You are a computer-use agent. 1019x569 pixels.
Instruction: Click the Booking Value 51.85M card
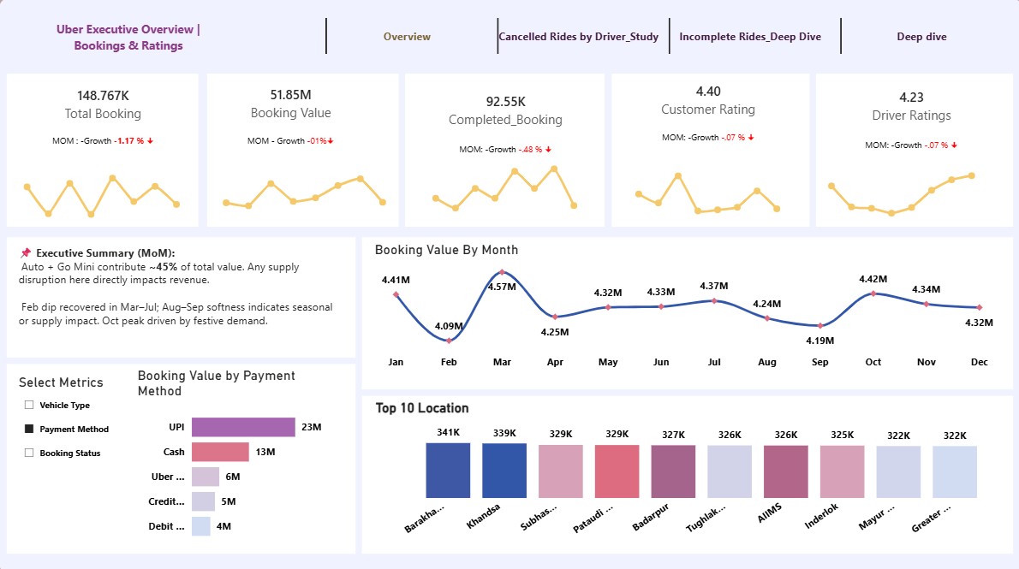pos(303,150)
